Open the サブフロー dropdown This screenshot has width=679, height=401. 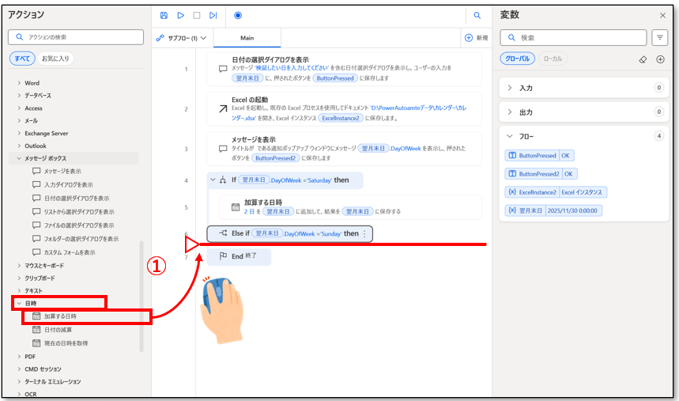(182, 38)
